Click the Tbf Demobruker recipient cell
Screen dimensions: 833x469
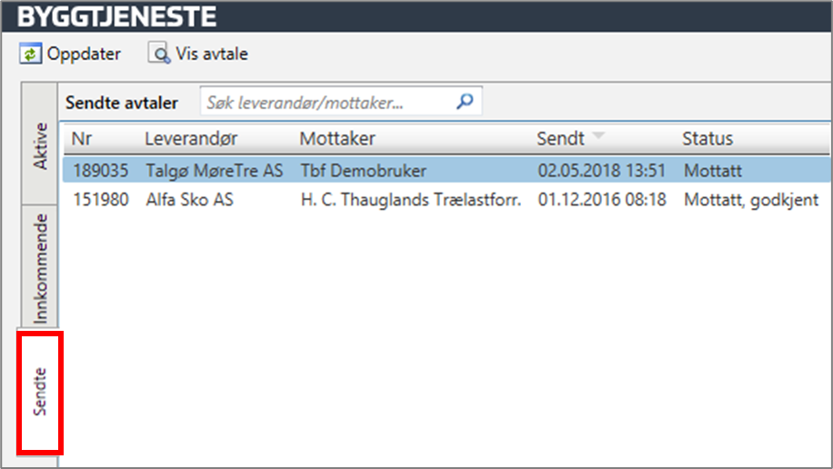pyautogui.click(x=363, y=170)
